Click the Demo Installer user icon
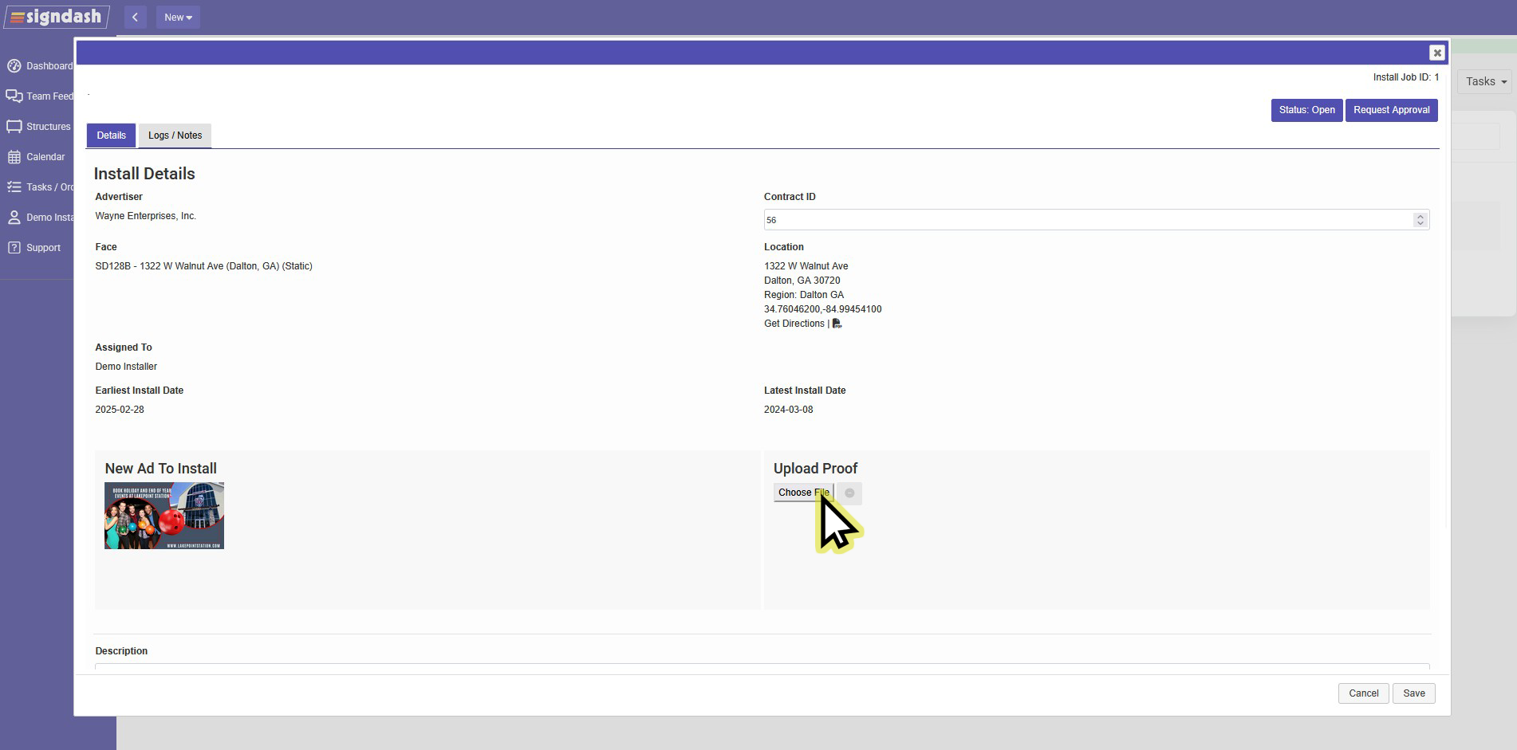Screen dimensions: 1517x750 click(14, 218)
